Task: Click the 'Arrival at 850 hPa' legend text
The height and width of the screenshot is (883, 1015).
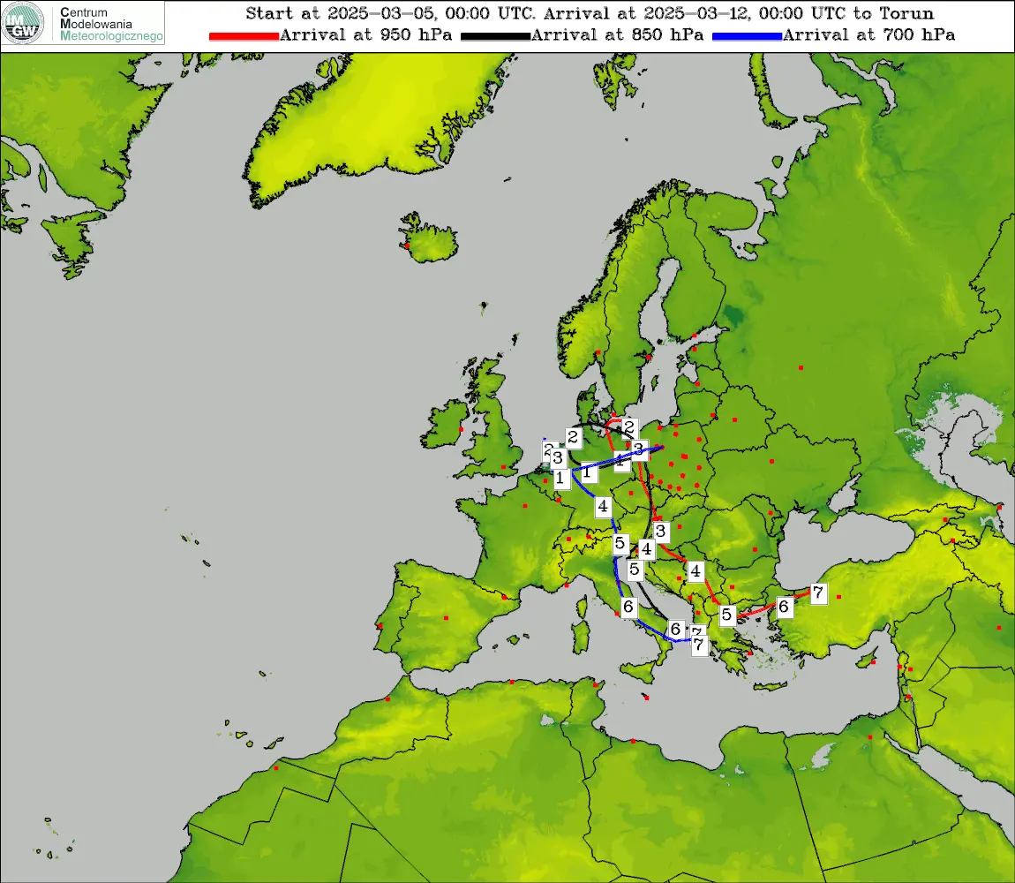Action: (618, 35)
